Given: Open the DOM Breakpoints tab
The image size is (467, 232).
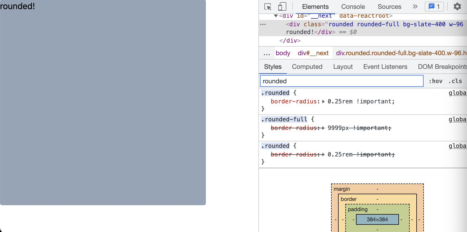Looking at the screenshot, I should [x=442, y=67].
